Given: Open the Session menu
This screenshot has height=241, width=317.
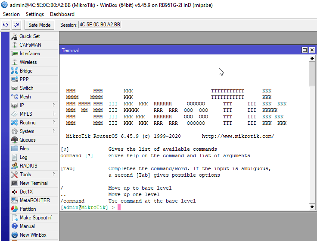Looking at the screenshot, I should [11, 14].
